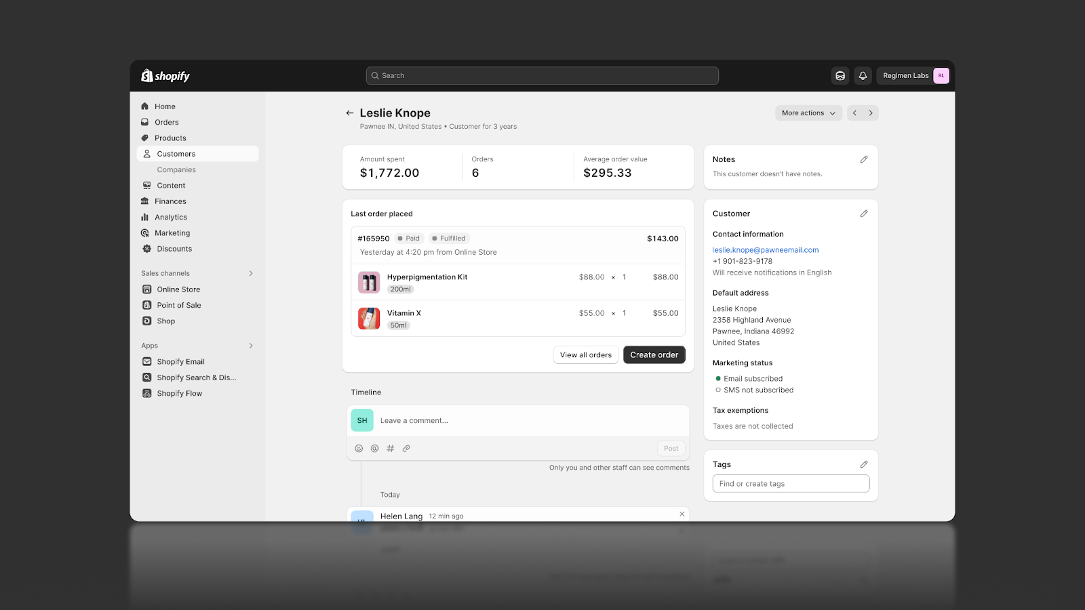Click Hyperpigmentation Kit product name
Viewport: 1085px width, 610px height.
(x=427, y=277)
